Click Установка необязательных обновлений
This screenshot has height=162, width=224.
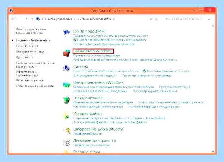click(x=100, y=91)
